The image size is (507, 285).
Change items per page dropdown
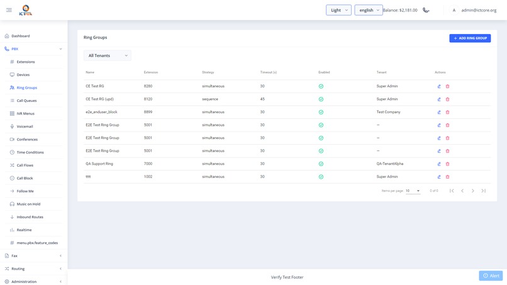point(413,191)
